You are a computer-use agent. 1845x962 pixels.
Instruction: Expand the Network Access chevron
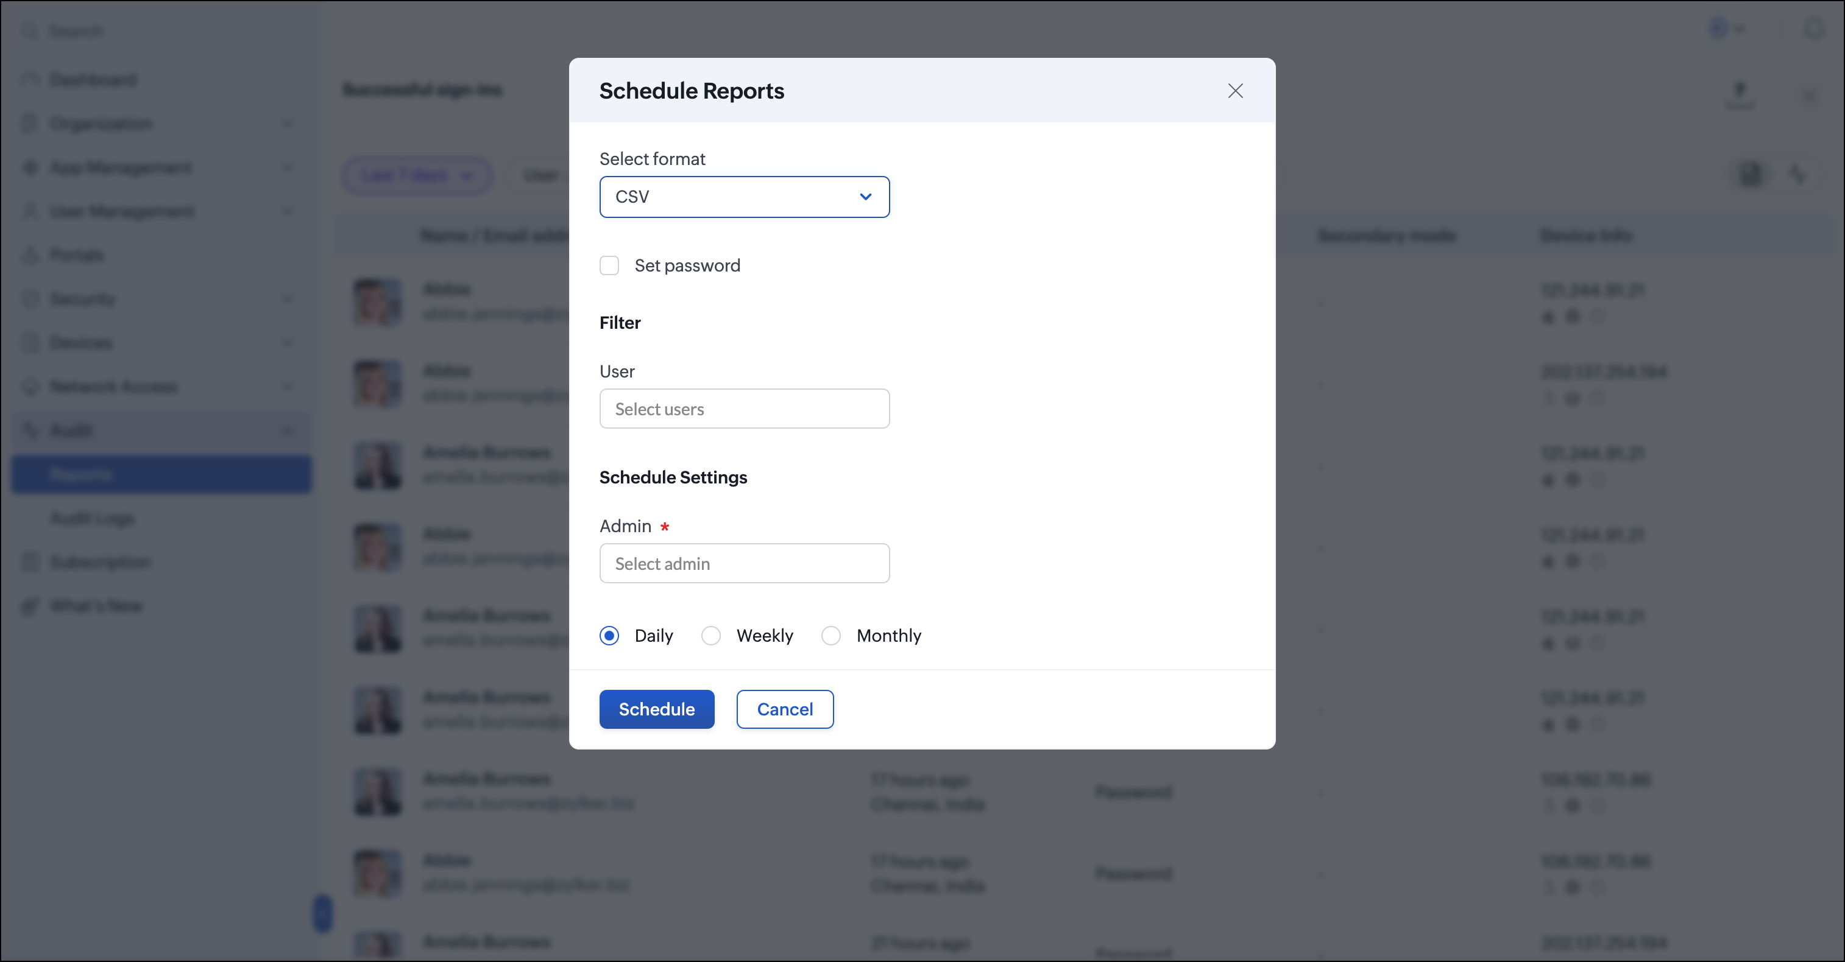[288, 387]
